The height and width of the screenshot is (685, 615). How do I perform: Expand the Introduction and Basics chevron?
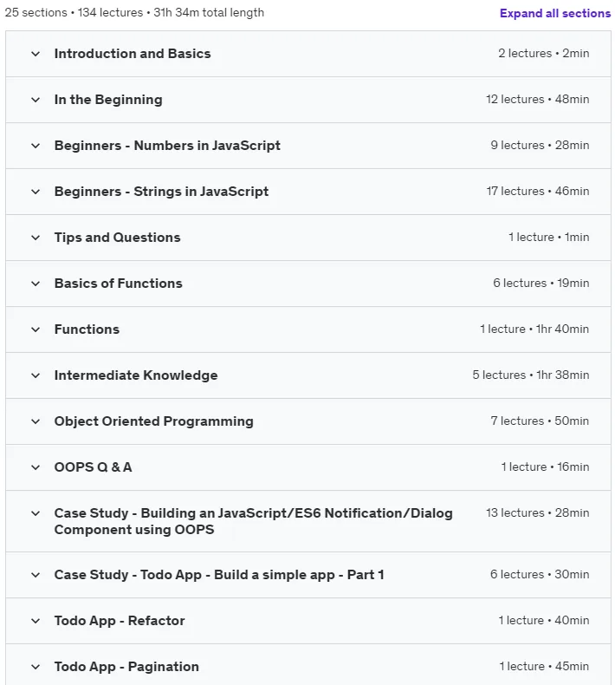click(x=36, y=54)
